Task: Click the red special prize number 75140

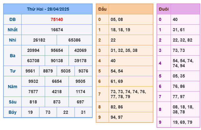Action: click(57, 19)
